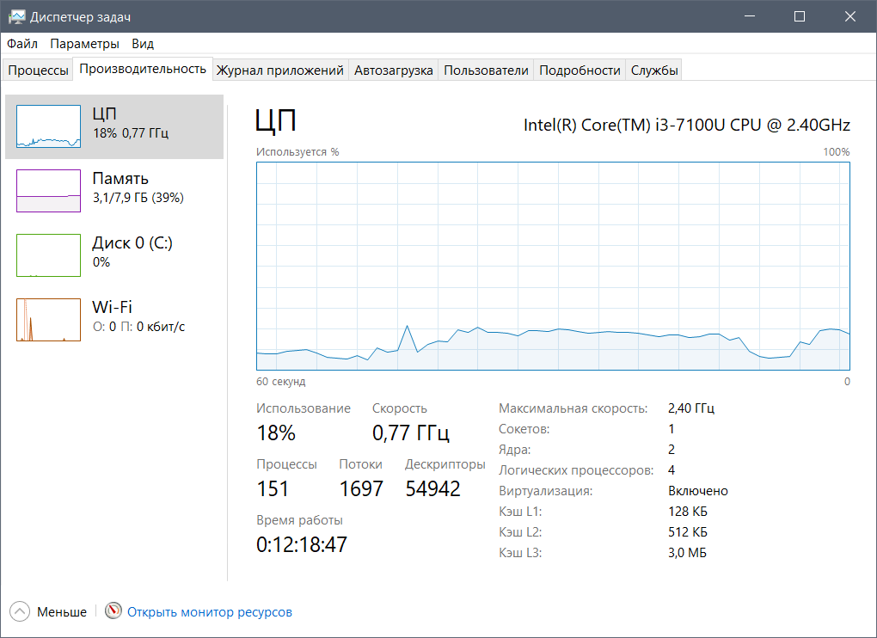
Task: Click the Сокетов value 1
Action: [672, 429]
